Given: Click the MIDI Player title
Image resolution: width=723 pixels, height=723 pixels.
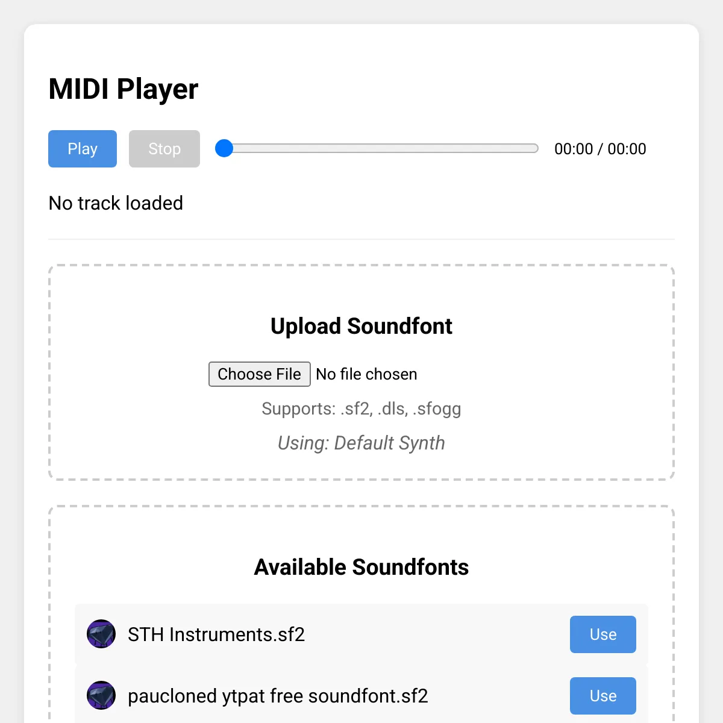Looking at the screenshot, I should (x=124, y=89).
